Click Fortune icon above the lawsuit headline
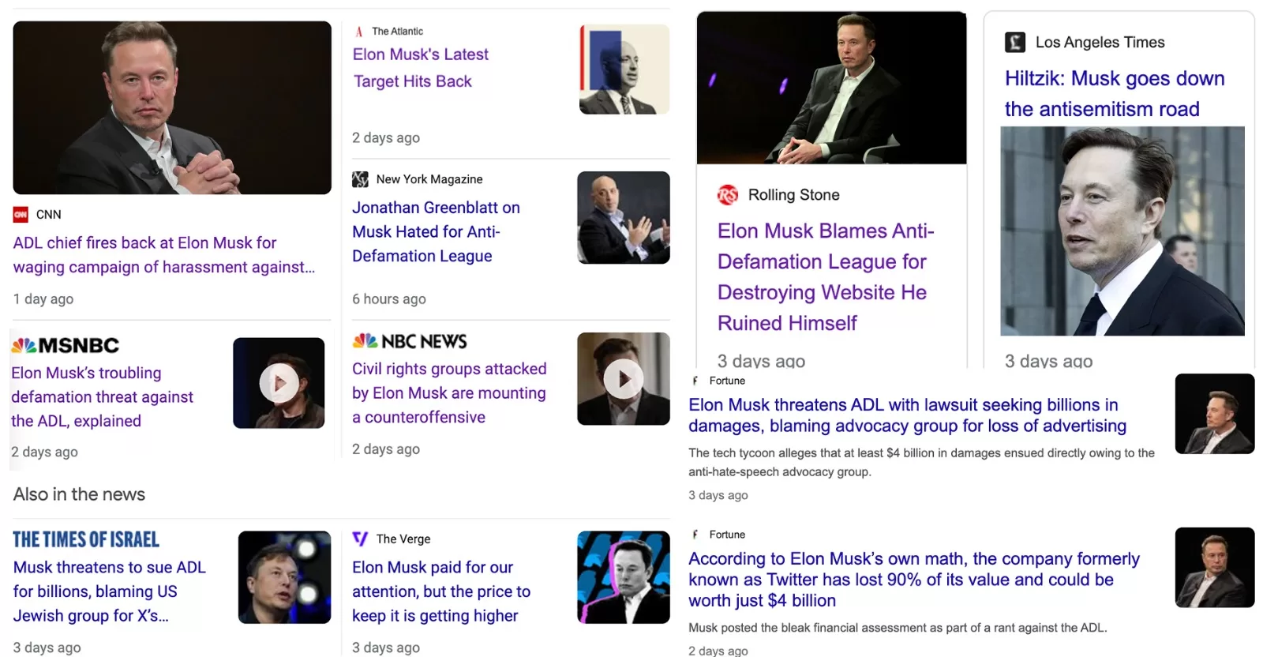This screenshot has width=1263, height=657. (x=695, y=381)
